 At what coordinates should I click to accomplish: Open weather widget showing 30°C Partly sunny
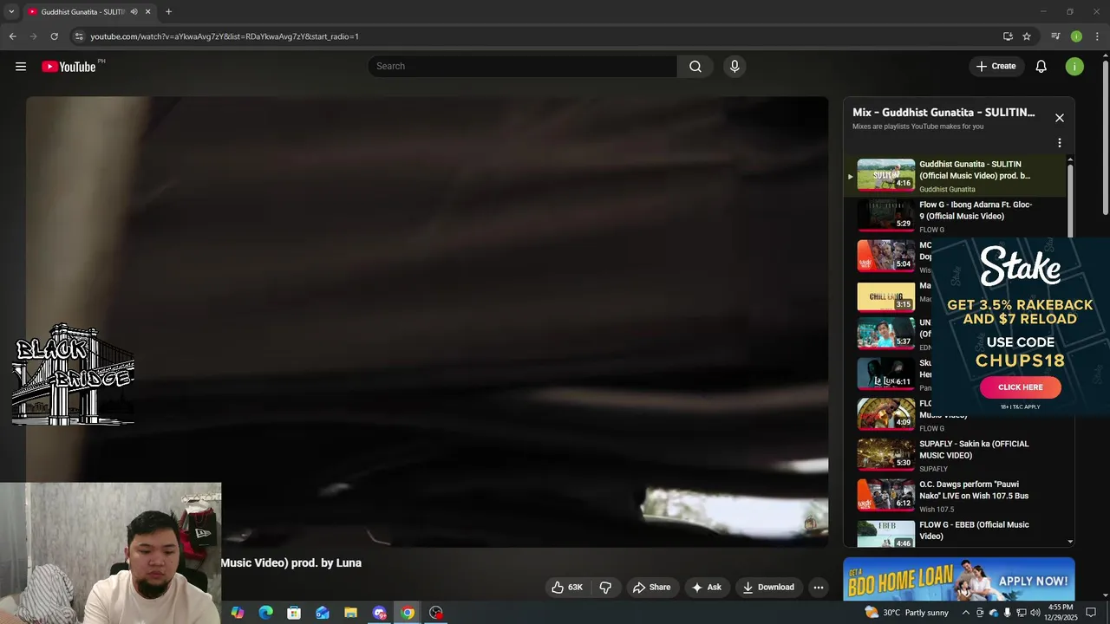coord(907,613)
